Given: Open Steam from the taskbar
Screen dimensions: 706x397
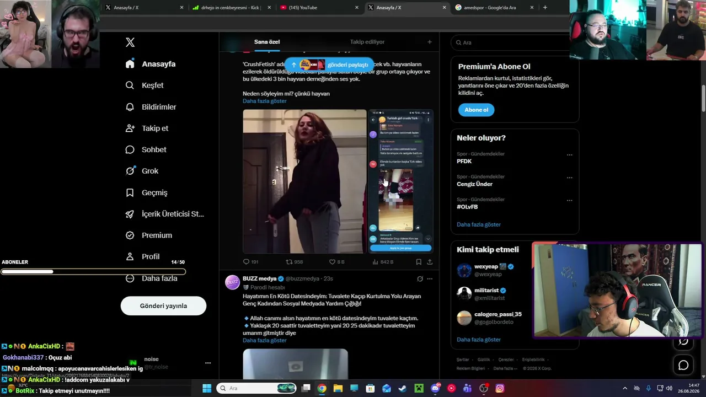Looking at the screenshot, I should click(x=403, y=388).
